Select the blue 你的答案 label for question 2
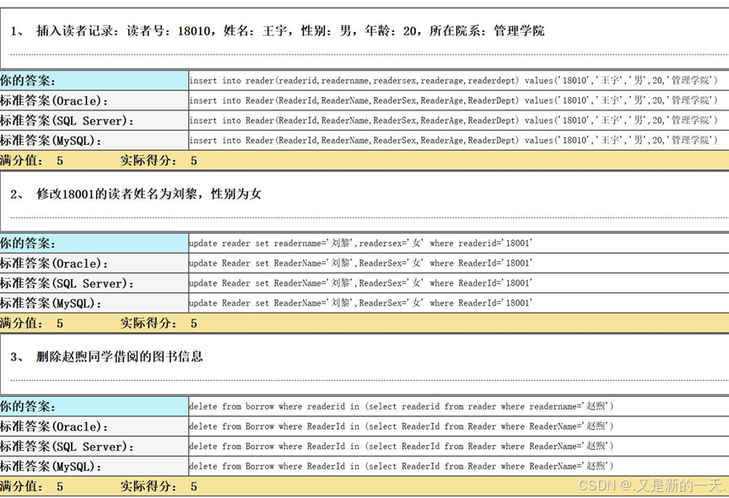This screenshot has height=498, width=729. [x=94, y=244]
